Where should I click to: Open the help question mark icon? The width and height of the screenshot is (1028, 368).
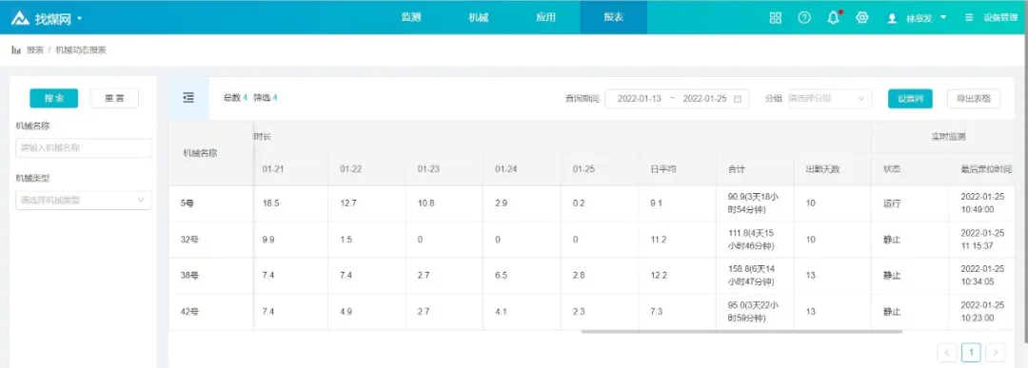(803, 18)
